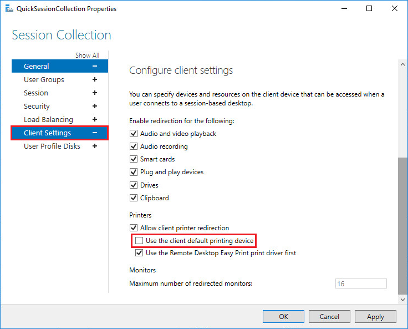Image resolution: width=408 pixels, height=329 pixels.
Task: Toggle Allow client printer redirection
Action: (x=133, y=228)
